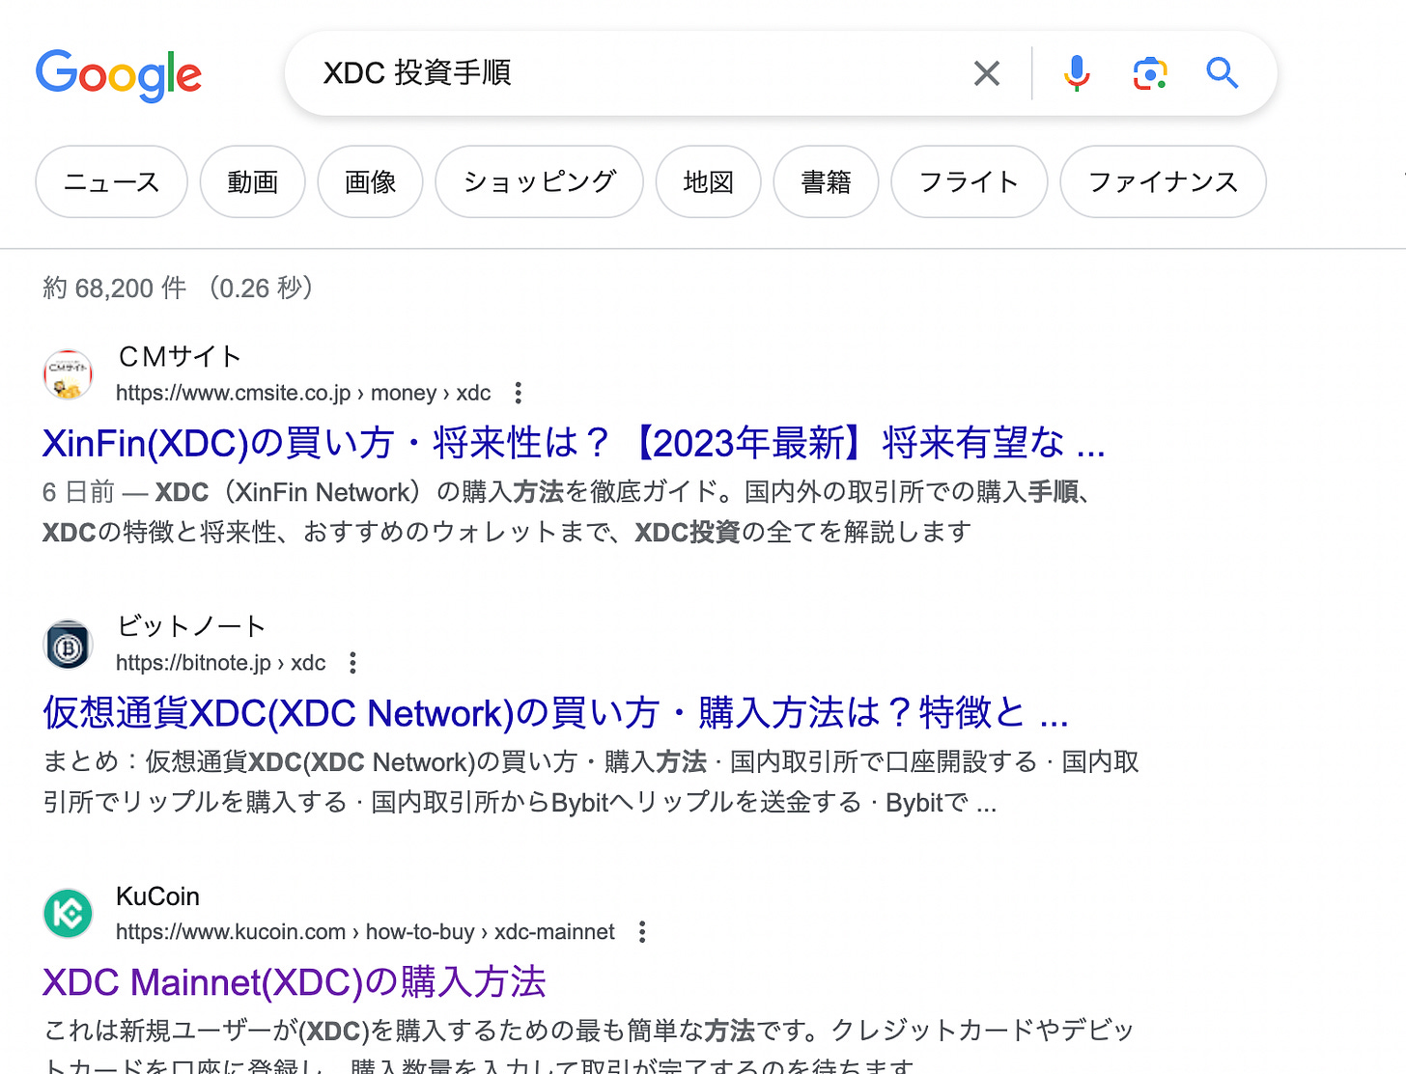This screenshot has height=1074, width=1406.
Task: Click the KuCoin site name text
Action: pos(157,896)
